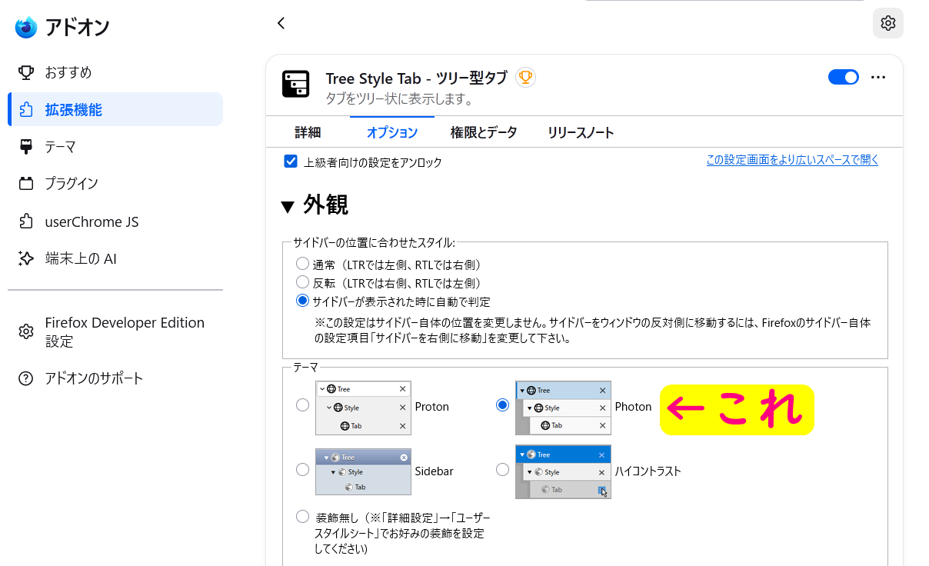
Task: Switch to the 詳細 tab
Action: pyautogui.click(x=308, y=132)
